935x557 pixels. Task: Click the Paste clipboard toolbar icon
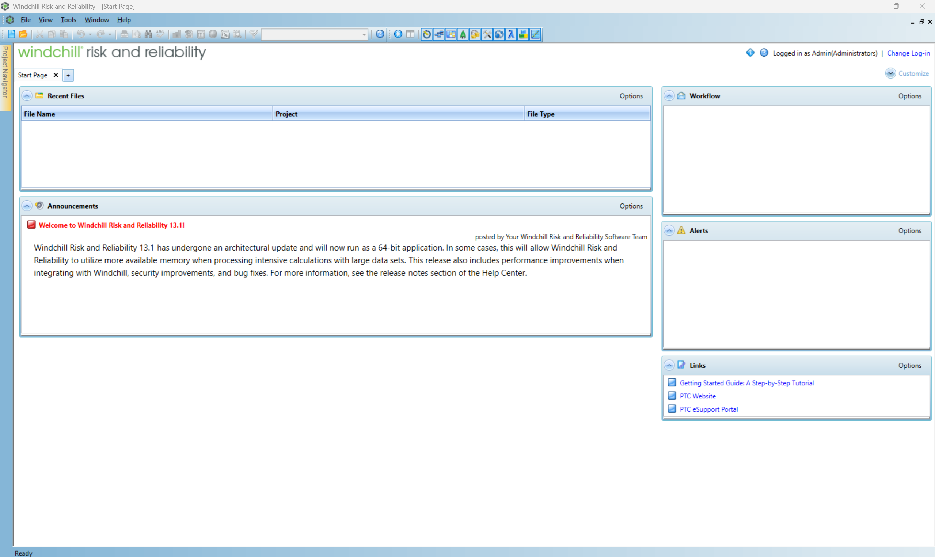pyautogui.click(x=64, y=34)
